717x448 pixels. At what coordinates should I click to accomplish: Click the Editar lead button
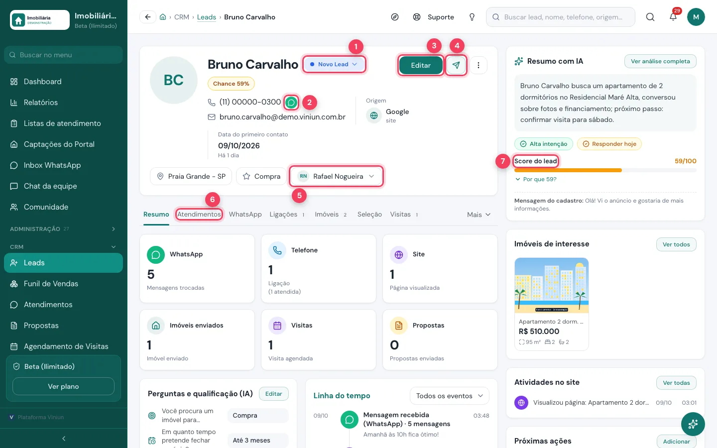coord(421,65)
